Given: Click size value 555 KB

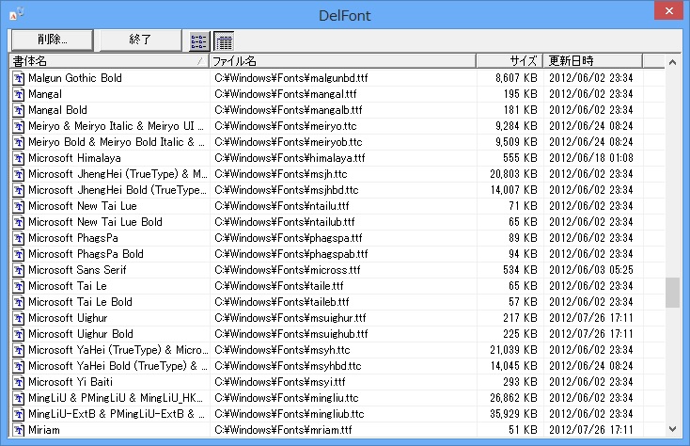Looking at the screenshot, I should [520, 158].
